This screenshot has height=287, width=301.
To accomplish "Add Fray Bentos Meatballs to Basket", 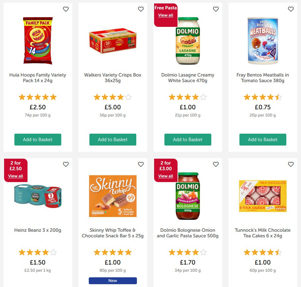I will [x=263, y=140].
